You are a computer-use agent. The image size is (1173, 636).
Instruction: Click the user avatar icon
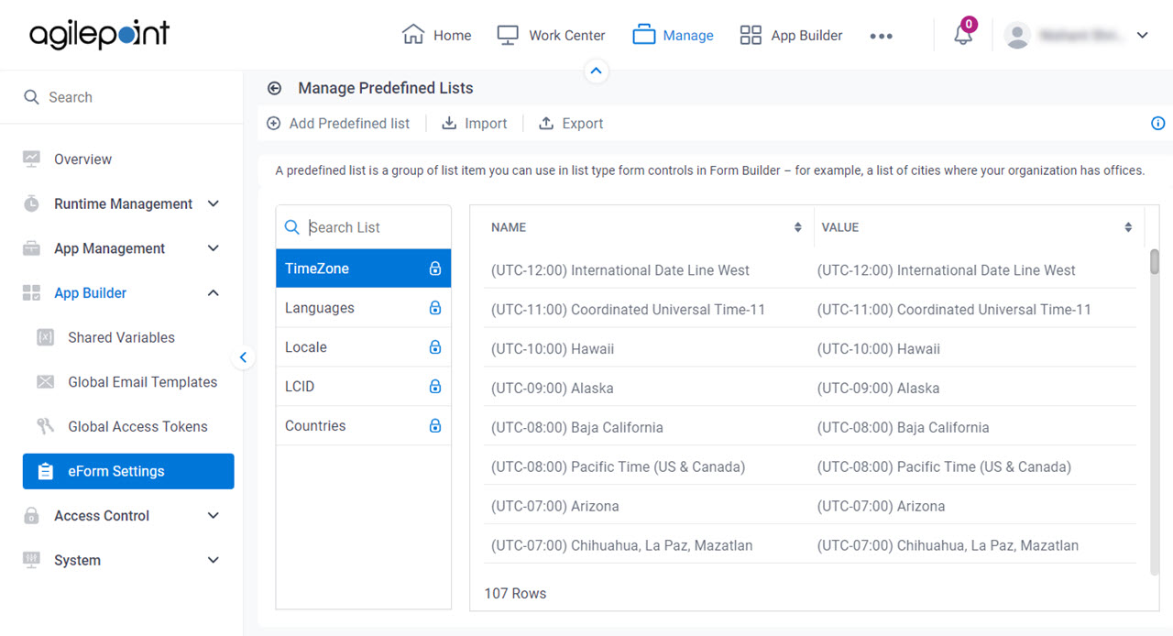pos(1017,35)
